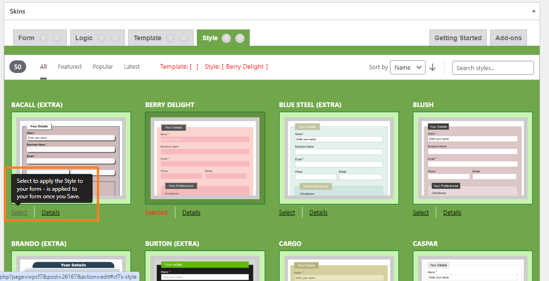Click the info icon on Template tab

pos(184,38)
